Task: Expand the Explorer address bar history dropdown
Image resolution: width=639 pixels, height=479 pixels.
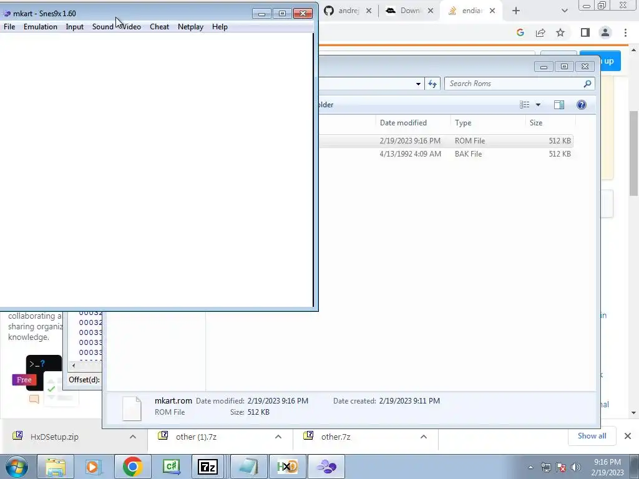Action: point(418,84)
